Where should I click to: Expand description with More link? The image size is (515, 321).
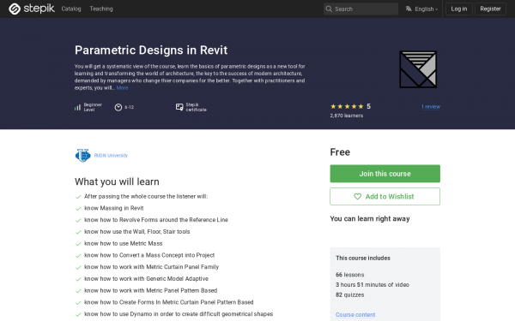pyautogui.click(x=122, y=88)
